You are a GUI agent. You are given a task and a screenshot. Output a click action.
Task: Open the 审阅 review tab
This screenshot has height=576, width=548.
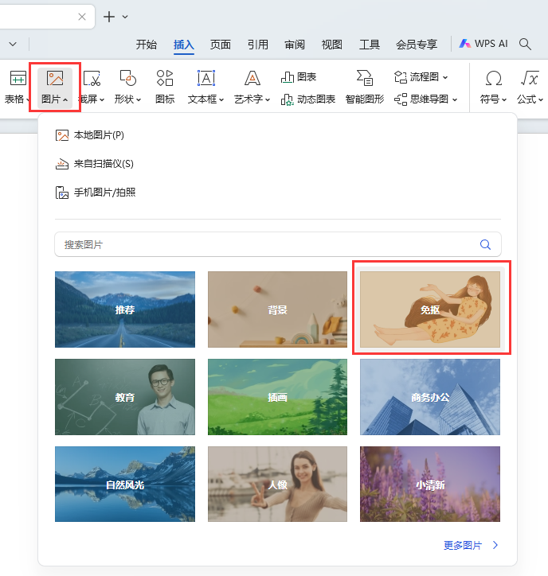[295, 45]
